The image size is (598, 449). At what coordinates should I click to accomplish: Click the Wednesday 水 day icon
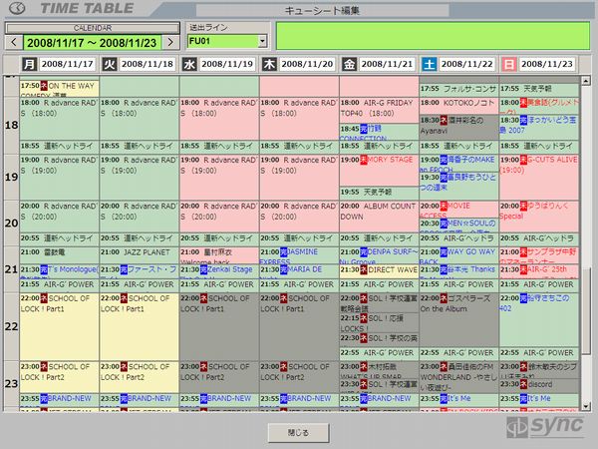pyautogui.click(x=189, y=65)
